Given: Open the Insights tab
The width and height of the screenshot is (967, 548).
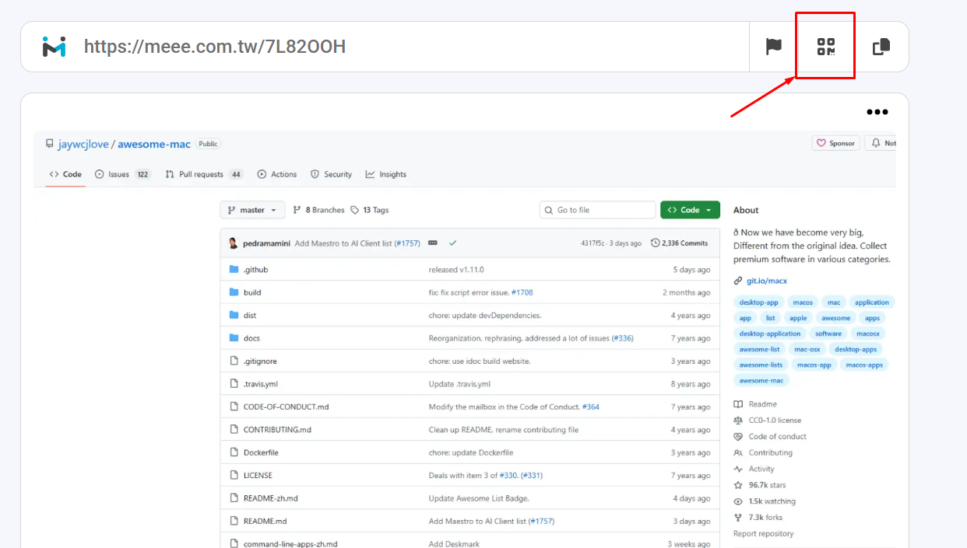Looking at the screenshot, I should (386, 174).
